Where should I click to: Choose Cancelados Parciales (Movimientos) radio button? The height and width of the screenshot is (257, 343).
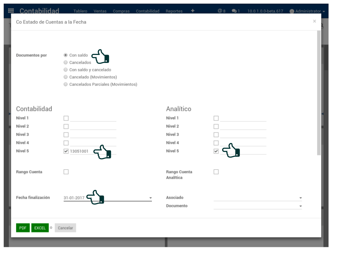(x=66, y=85)
